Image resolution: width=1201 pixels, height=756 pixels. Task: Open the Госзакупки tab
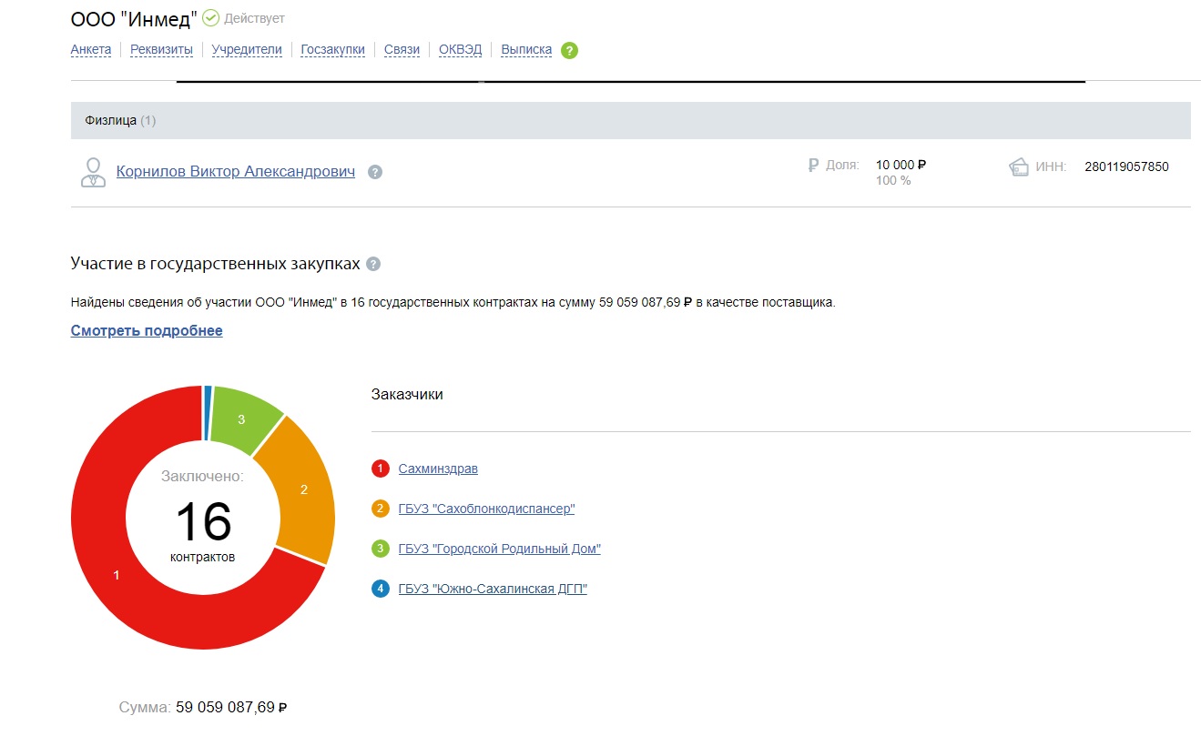(x=332, y=49)
